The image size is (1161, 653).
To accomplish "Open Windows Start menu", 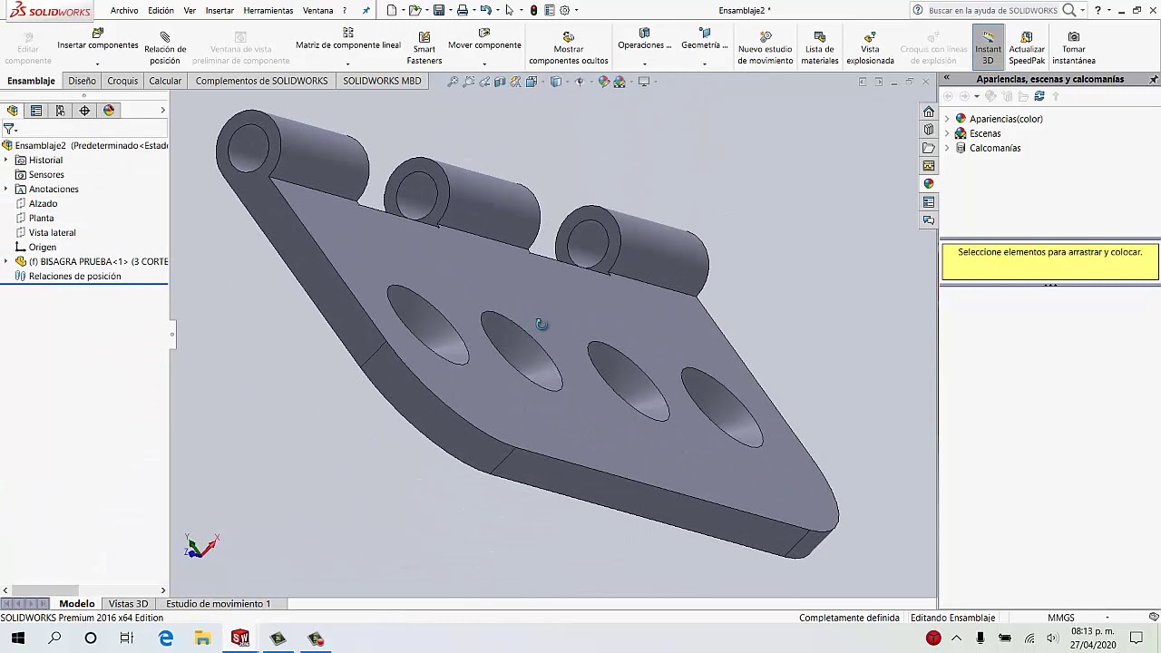I will click(17, 638).
